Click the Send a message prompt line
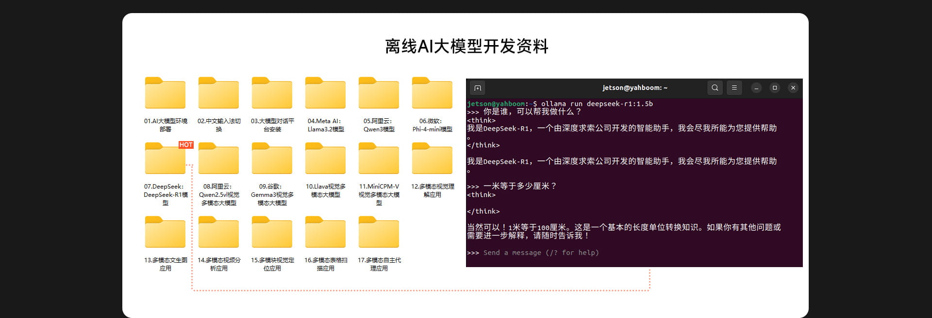The height and width of the screenshot is (318, 932). 541,253
